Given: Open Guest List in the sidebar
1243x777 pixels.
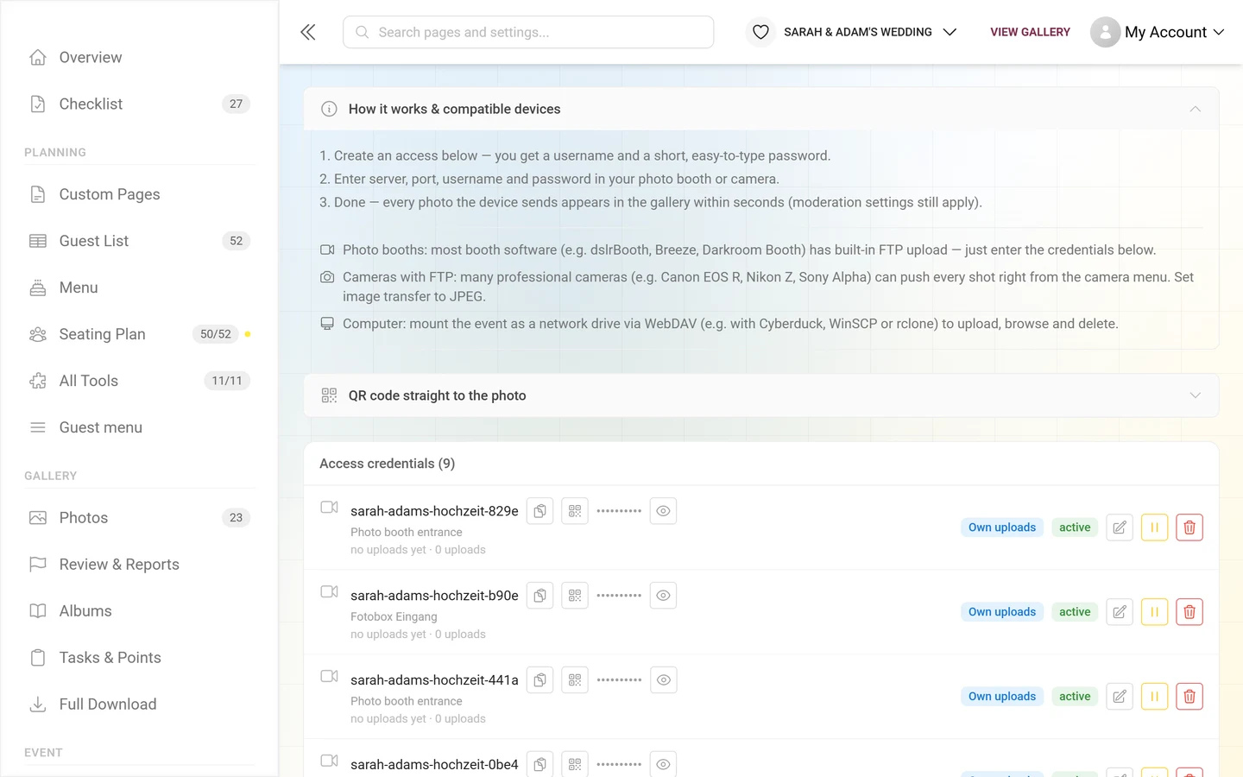Looking at the screenshot, I should (139, 241).
